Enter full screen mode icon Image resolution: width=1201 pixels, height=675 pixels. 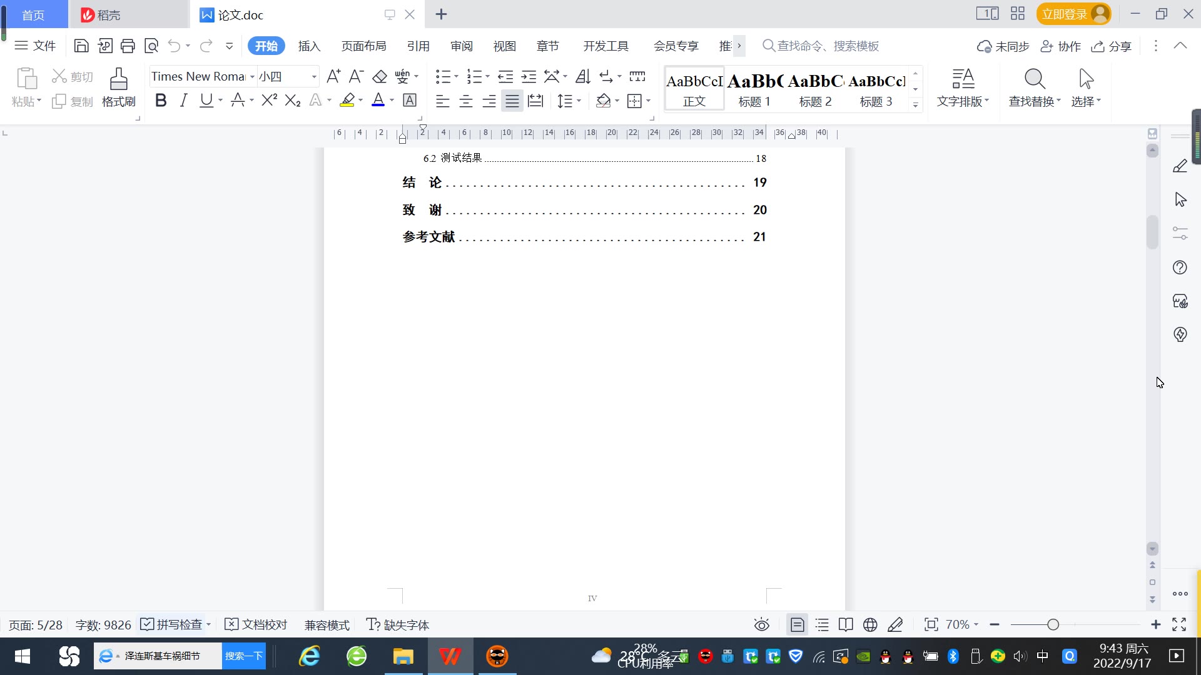tap(1179, 624)
